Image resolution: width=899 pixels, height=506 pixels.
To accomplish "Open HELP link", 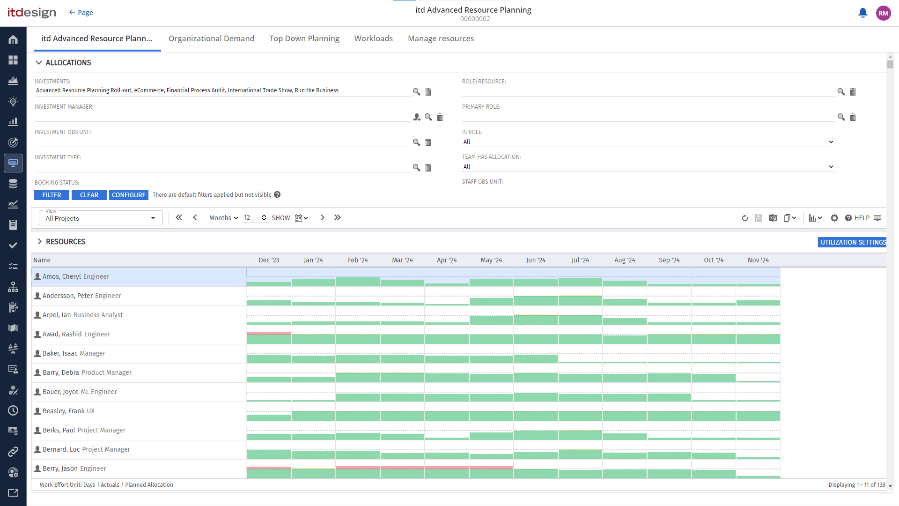I will (x=857, y=218).
